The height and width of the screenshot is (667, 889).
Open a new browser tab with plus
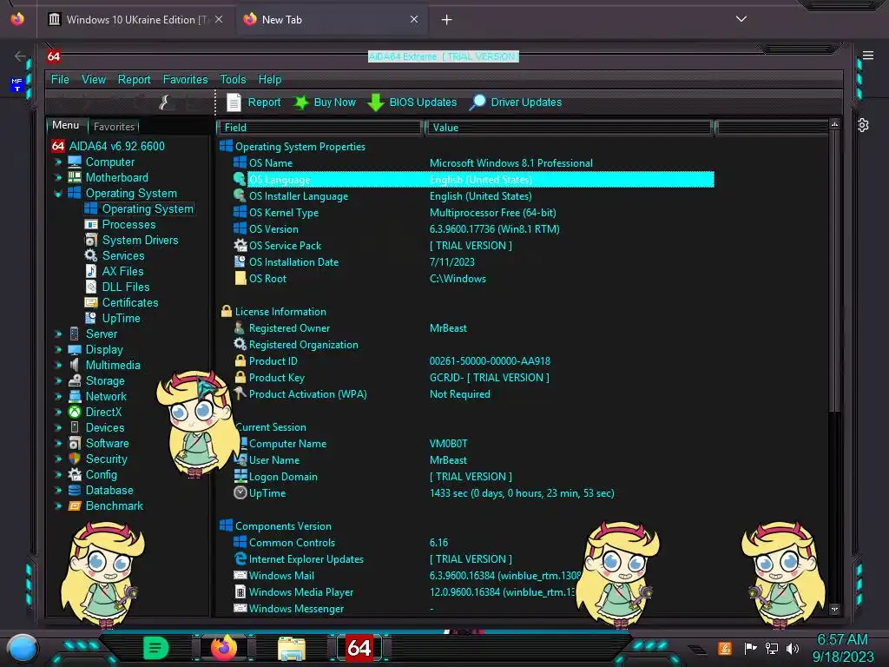tap(447, 20)
